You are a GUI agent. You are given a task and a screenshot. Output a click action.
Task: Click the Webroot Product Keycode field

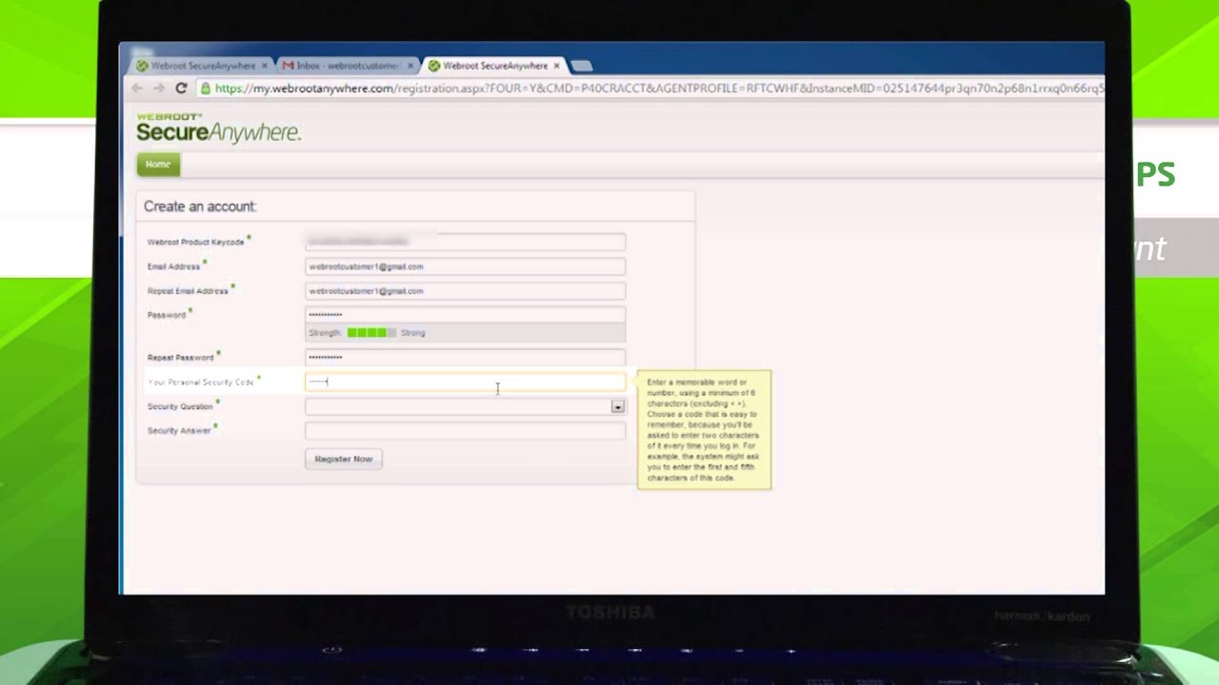465,242
